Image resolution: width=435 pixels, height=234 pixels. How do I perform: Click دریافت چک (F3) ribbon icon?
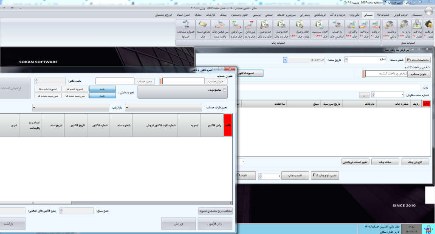pyautogui.click(x=376, y=29)
